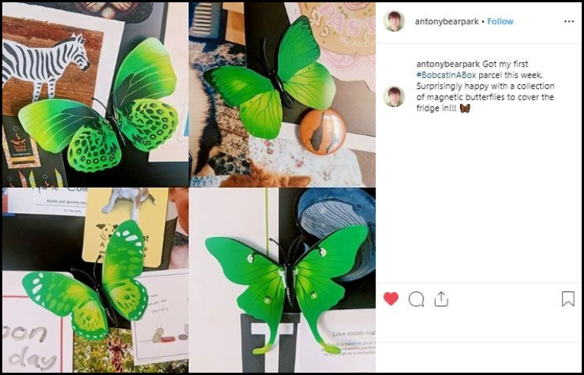Click the header profile avatar
The width and height of the screenshot is (584, 375).
click(x=394, y=21)
